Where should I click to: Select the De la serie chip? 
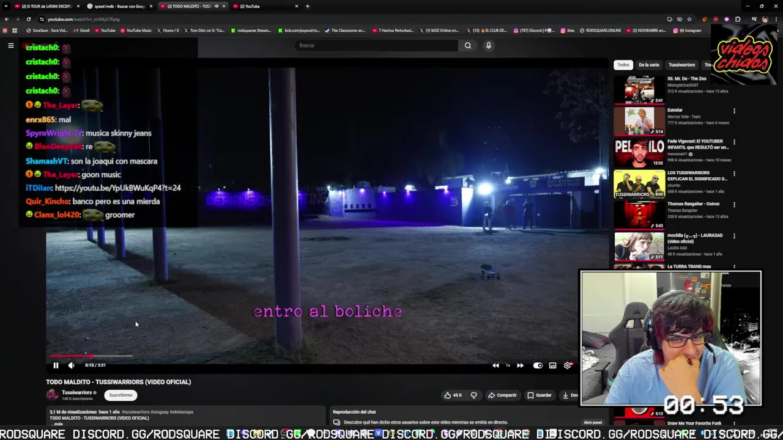[649, 65]
